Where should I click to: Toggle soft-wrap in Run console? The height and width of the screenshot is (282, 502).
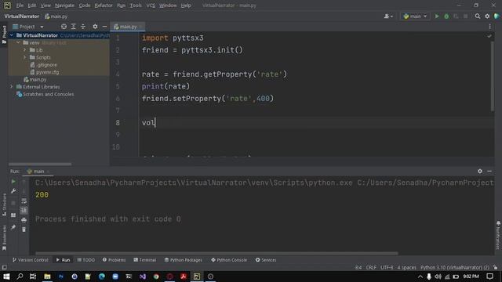[x=24, y=201]
